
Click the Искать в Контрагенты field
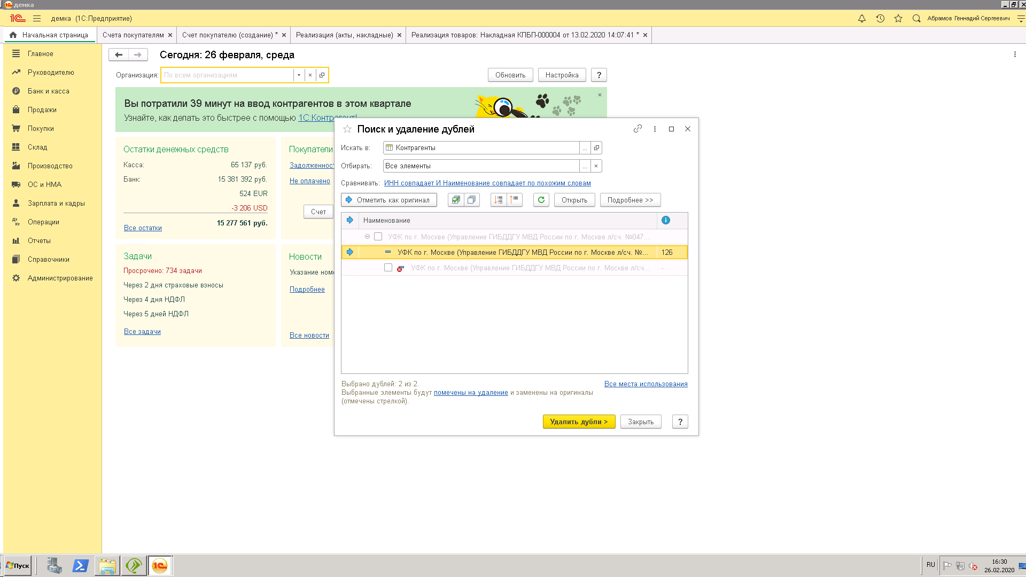481,148
